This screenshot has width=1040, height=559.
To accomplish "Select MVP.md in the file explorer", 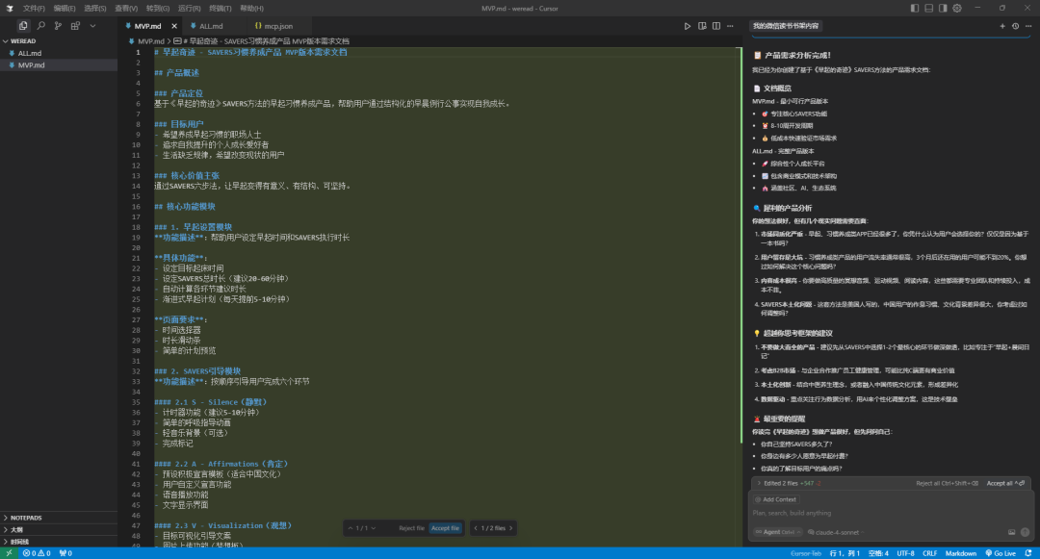I will 59,64.
